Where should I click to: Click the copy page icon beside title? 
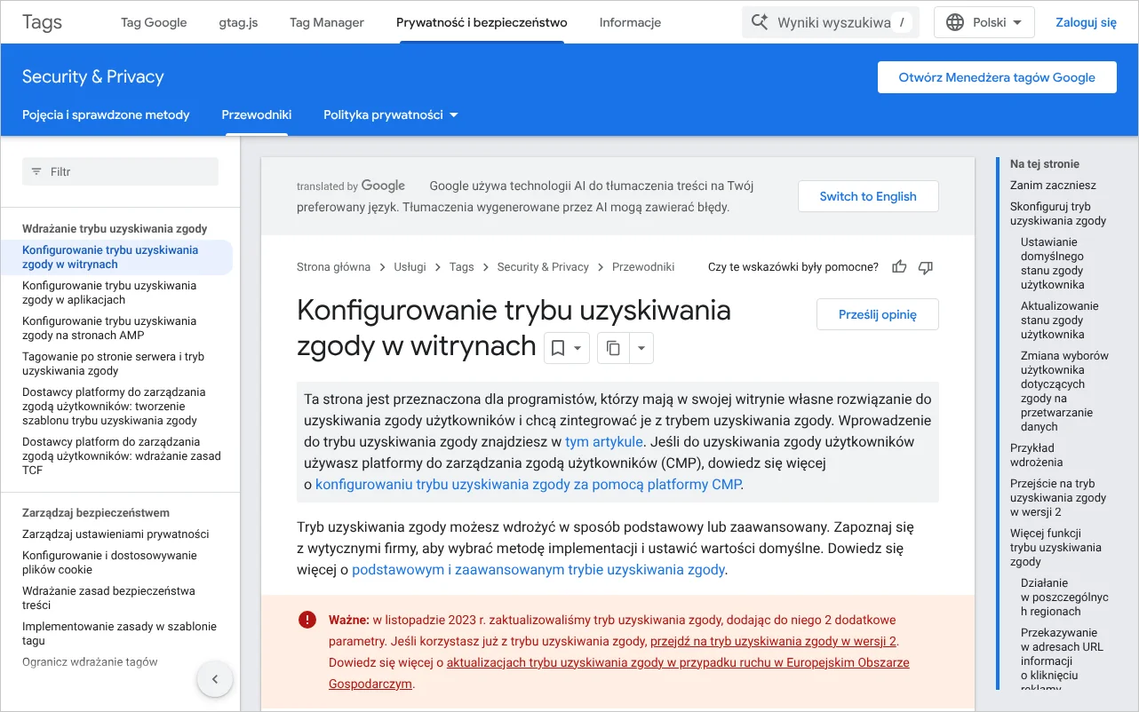[x=613, y=348]
